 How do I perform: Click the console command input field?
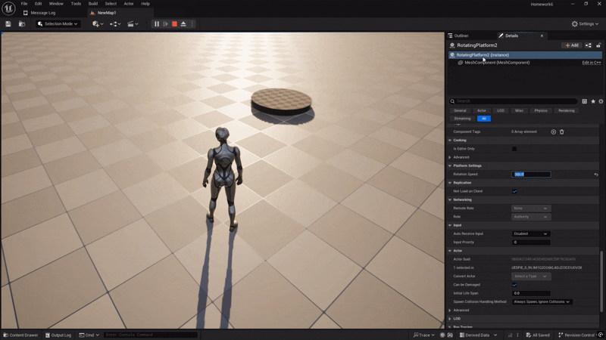(151, 335)
